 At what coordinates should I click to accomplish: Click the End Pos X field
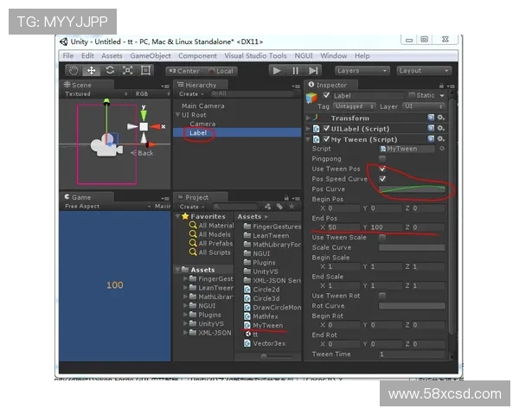(x=343, y=227)
